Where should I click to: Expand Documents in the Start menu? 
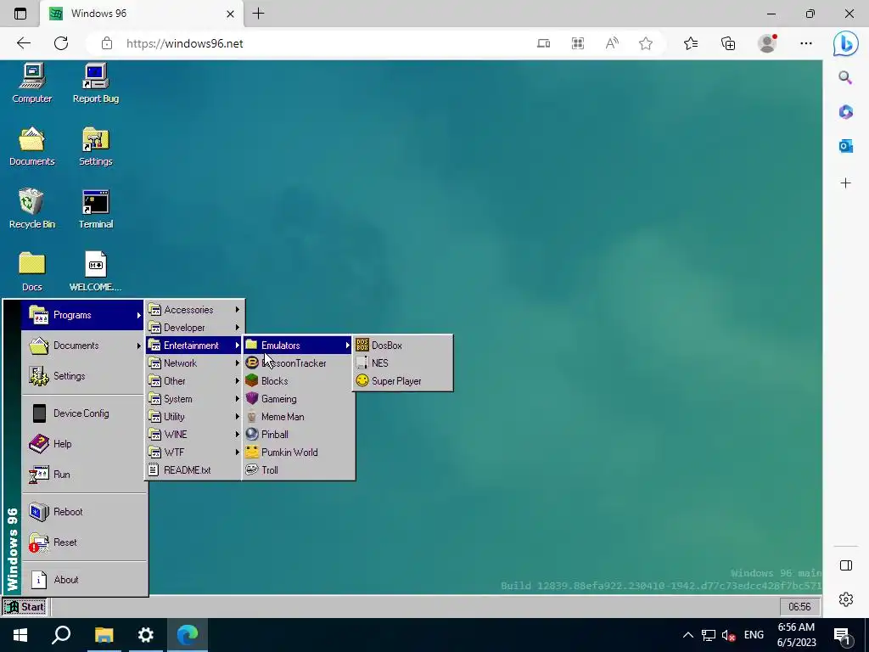83,346
